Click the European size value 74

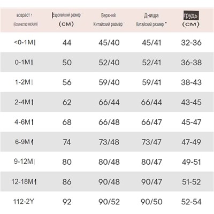point(67,142)
